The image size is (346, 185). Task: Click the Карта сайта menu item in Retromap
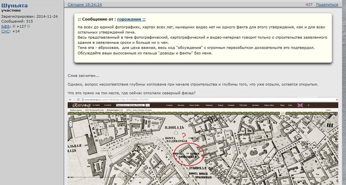[269, 105]
